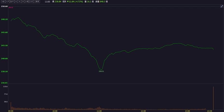Viewport: 224px width, 112px height.
Task: Click the 115.6 volume axis label
Action: (x=6, y=87)
